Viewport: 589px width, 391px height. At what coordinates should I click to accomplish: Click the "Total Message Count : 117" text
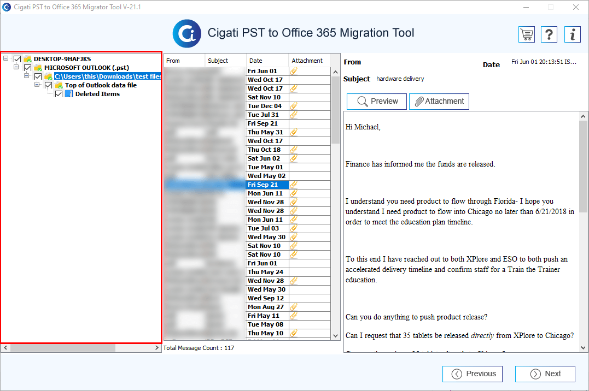[199, 348]
